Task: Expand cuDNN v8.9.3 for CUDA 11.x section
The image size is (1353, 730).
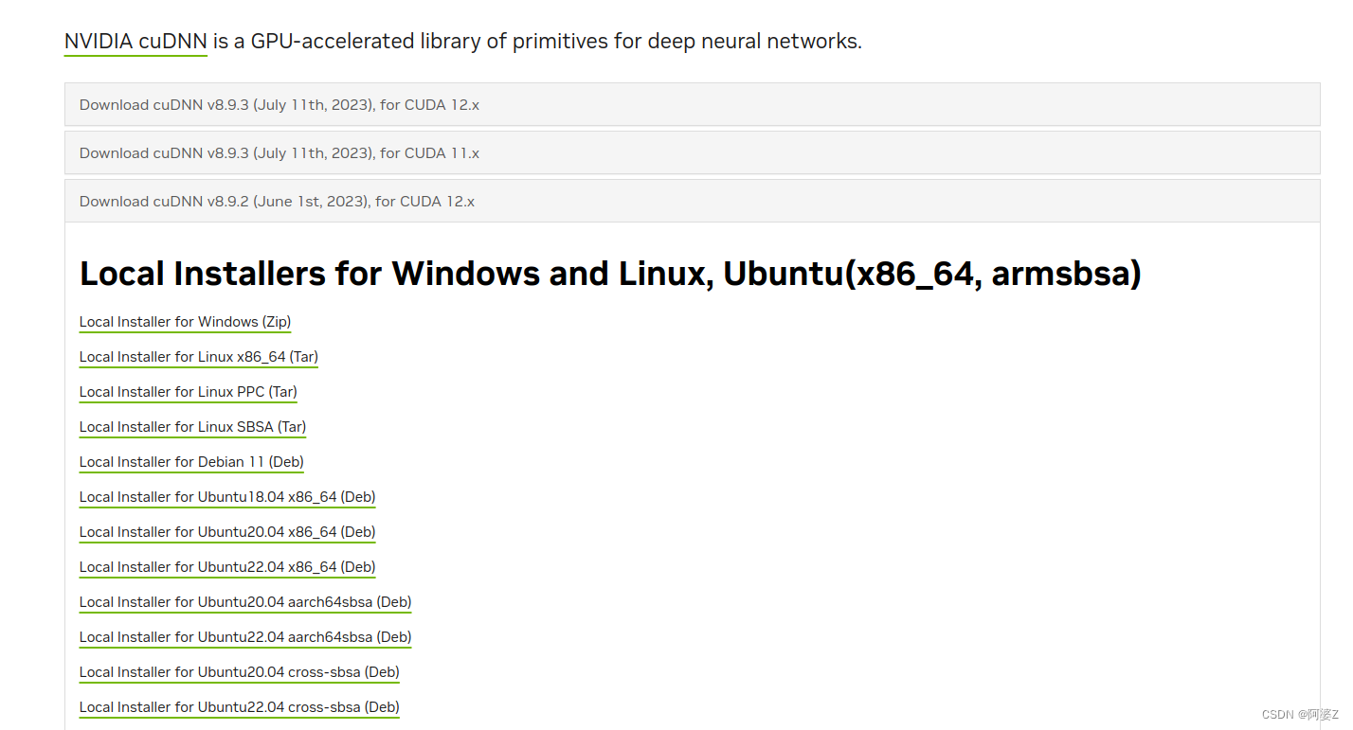Action: click(692, 152)
